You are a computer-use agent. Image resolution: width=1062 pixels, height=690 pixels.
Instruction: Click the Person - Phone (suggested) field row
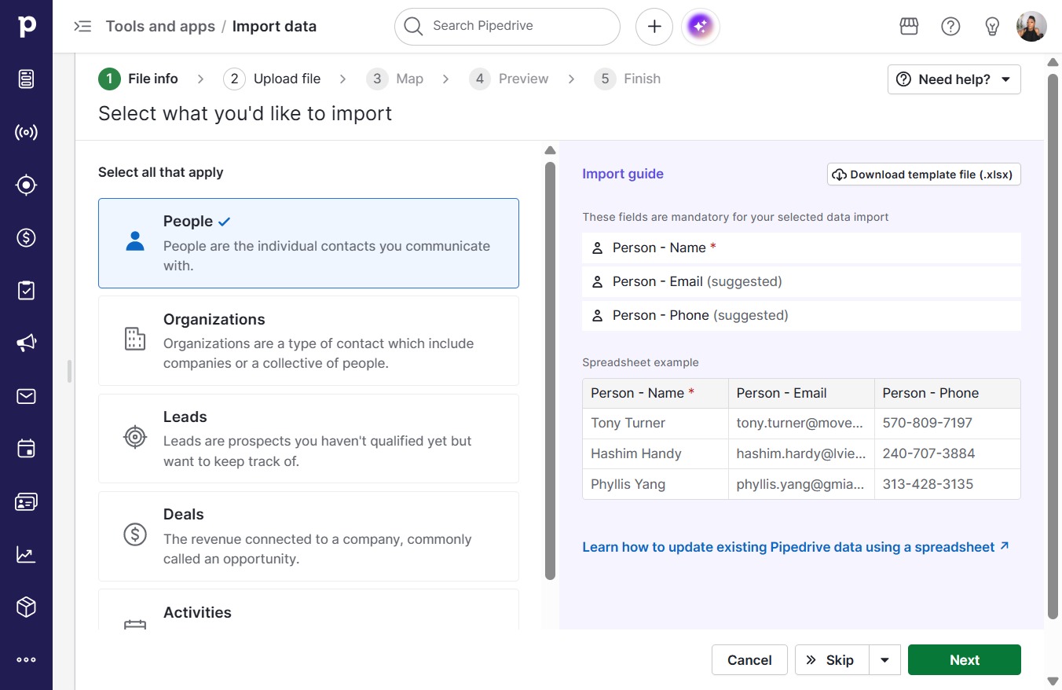coord(801,315)
